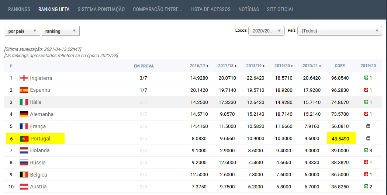387x195 pixels.
Task: Click the Germany flag icon
Action: (24, 114)
